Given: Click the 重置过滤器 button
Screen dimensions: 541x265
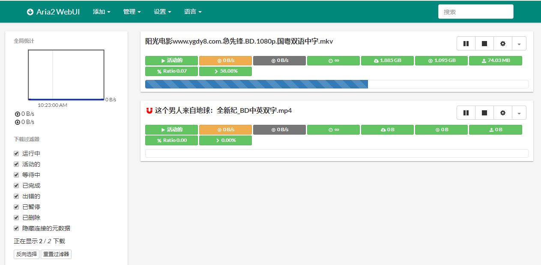Looking at the screenshot, I should tap(56, 254).
